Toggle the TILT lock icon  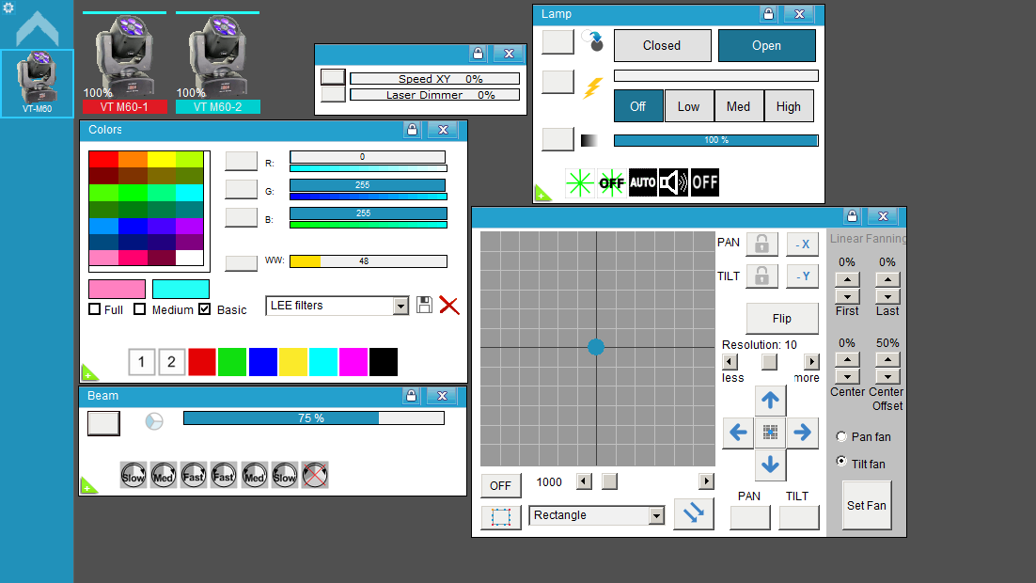[x=761, y=276]
